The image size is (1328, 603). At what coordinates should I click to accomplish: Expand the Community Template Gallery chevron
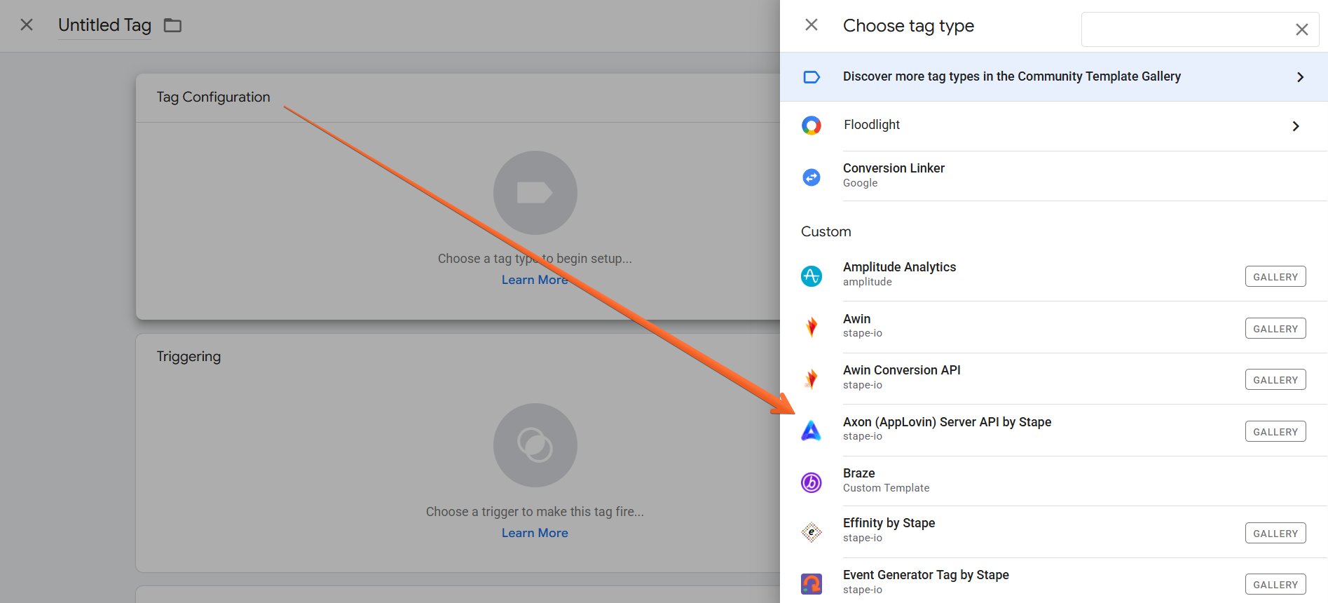point(1300,77)
